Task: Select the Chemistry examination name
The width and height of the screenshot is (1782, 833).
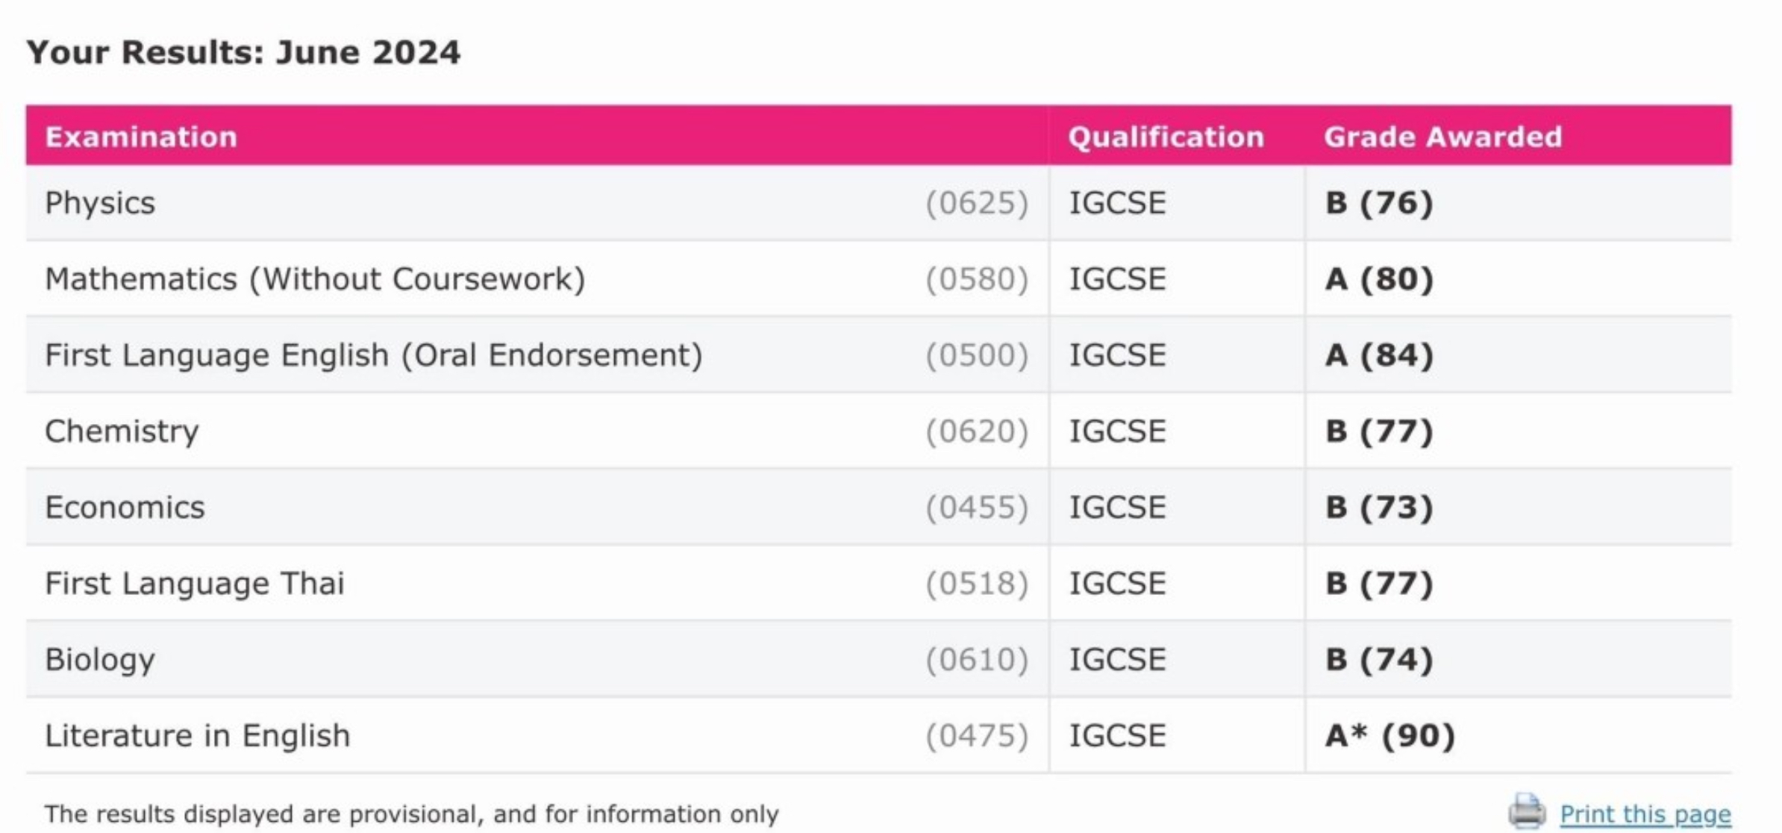Action: pyautogui.click(x=122, y=431)
